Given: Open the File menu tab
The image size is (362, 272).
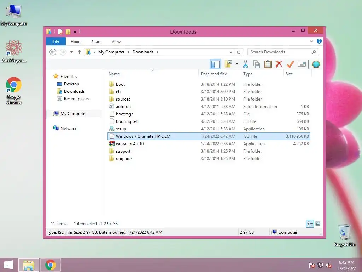Looking at the screenshot, I should (56, 41).
